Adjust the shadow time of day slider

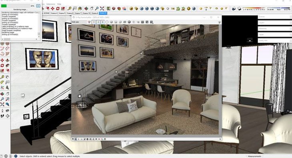pyautogui.click(x=278, y=9)
